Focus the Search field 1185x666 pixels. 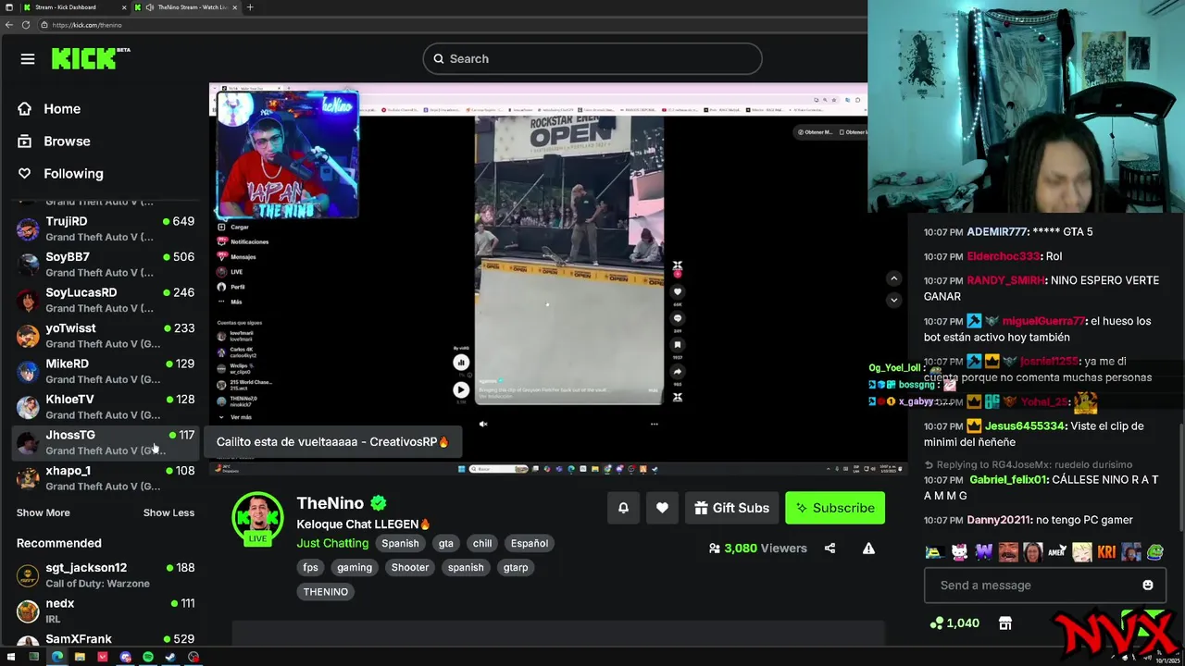pos(592,58)
